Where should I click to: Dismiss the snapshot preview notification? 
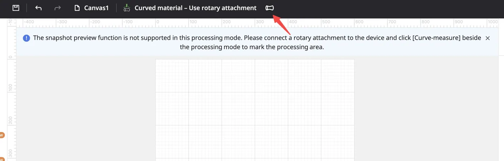pyautogui.click(x=487, y=38)
